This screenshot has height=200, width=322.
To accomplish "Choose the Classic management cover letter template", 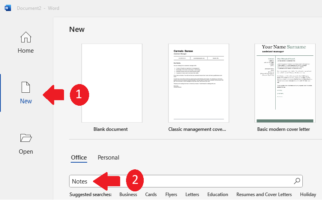I will pos(199,83).
